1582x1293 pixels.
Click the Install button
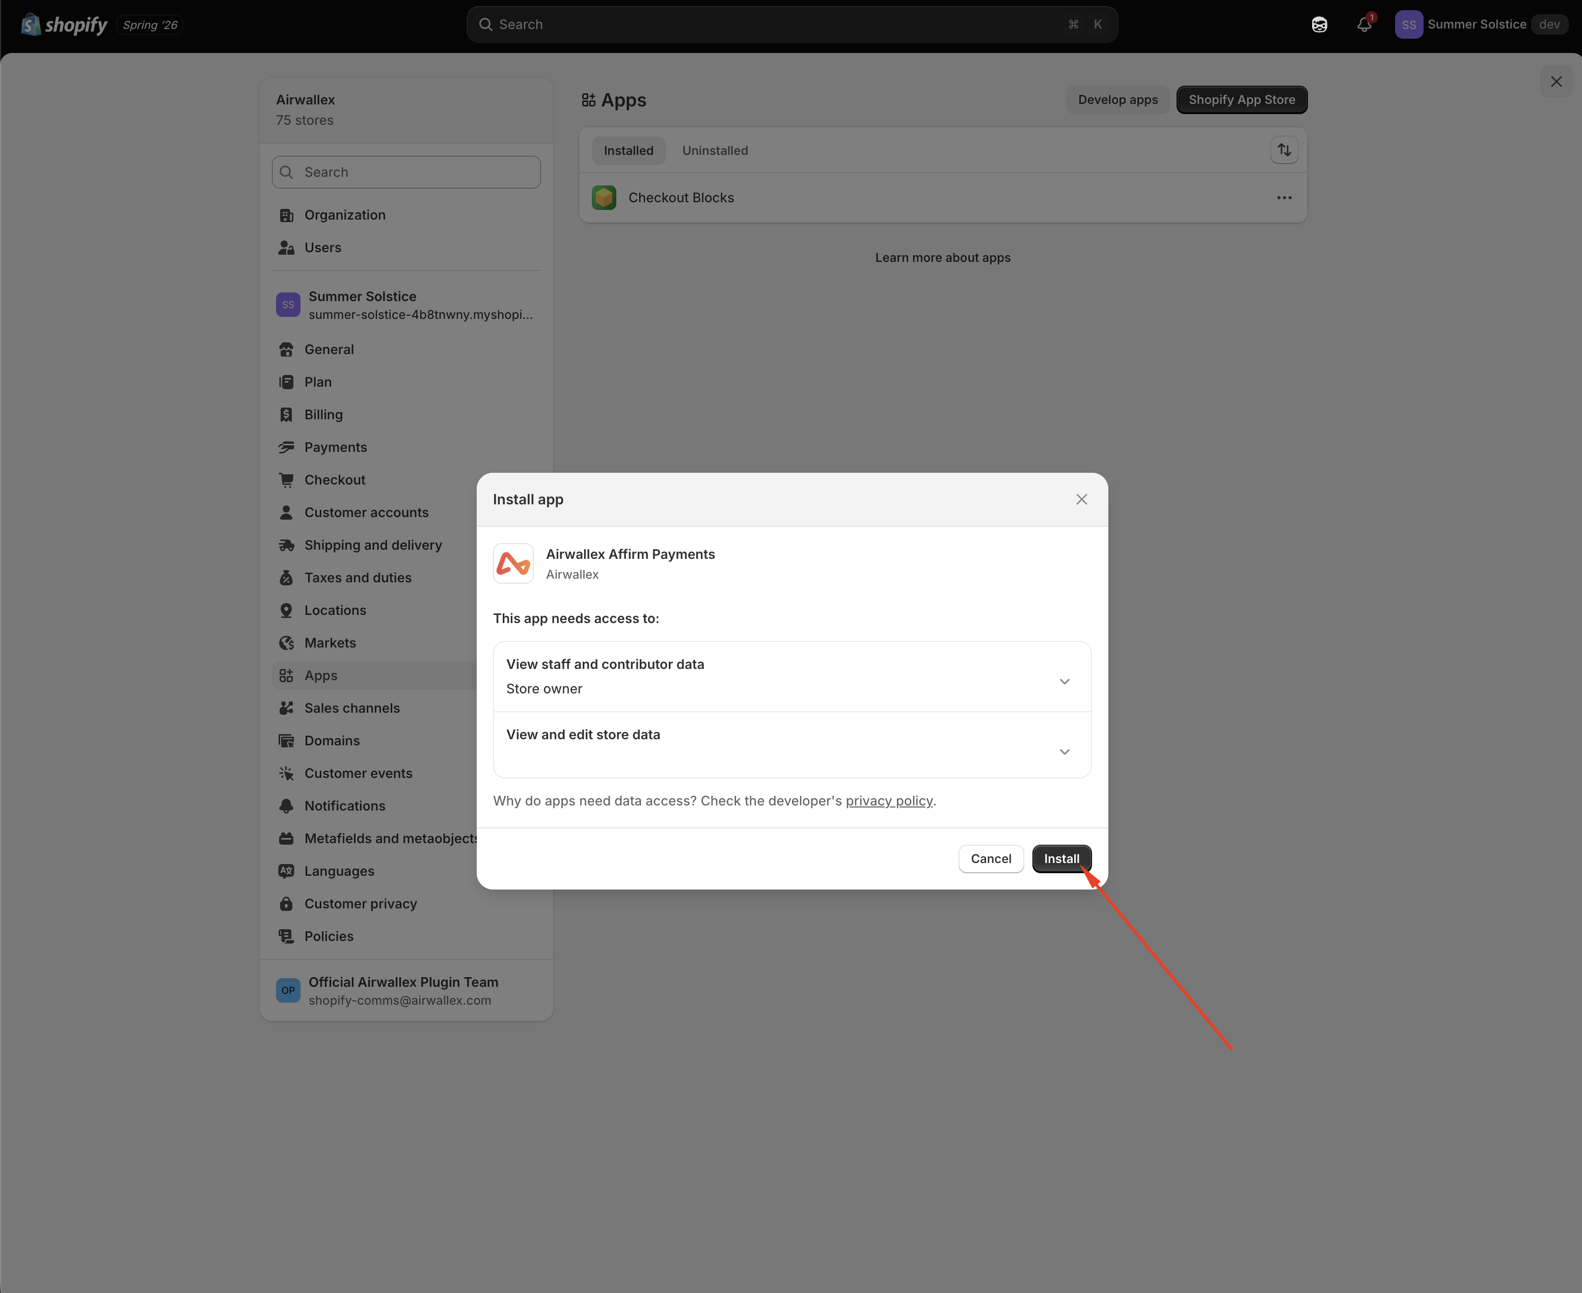click(1061, 859)
